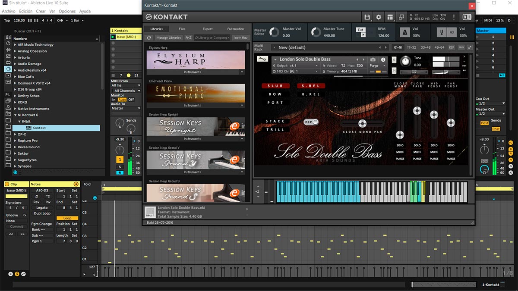Open Kontakt options gear icon

[379, 17]
